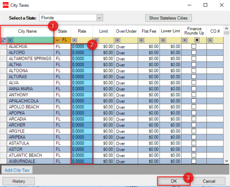Check Finance Rounds Up for AUBURNDALE
Image resolution: width=230 pixels, height=187 pixels.
[x=194, y=161]
